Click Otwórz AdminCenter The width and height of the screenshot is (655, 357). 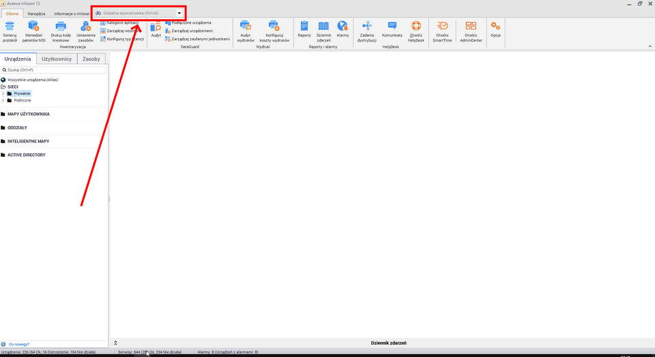point(471,27)
